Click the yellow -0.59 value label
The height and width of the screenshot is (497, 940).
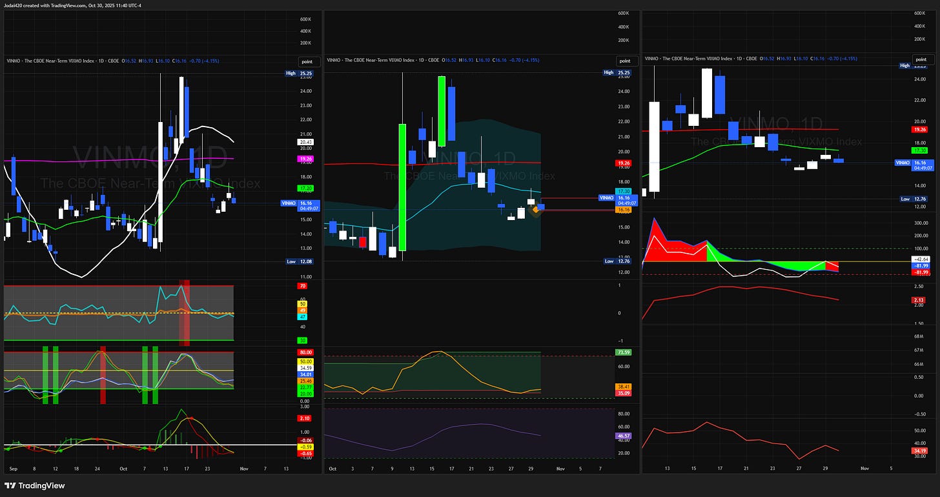tap(305, 447)
